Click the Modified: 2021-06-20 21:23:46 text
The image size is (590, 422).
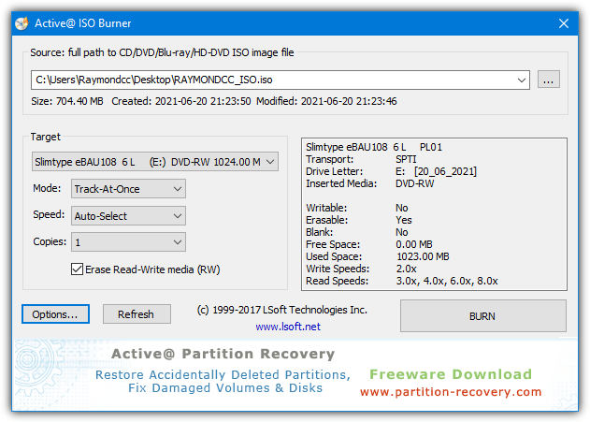326,101
